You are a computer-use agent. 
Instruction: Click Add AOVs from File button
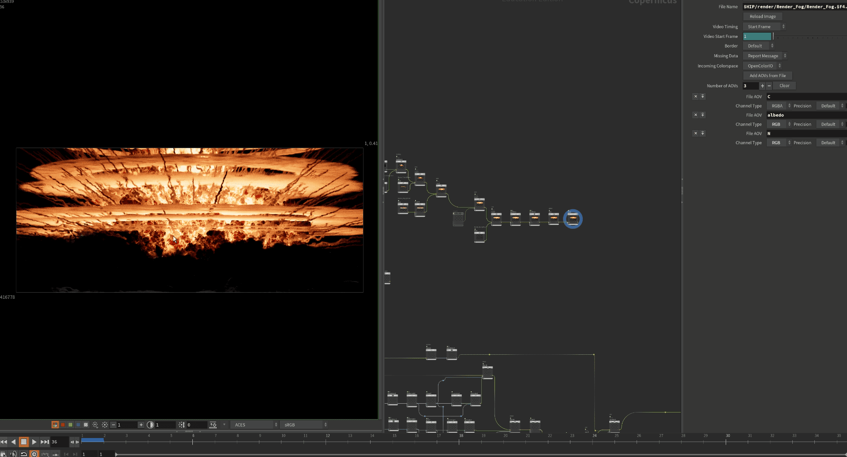(768, 76)
